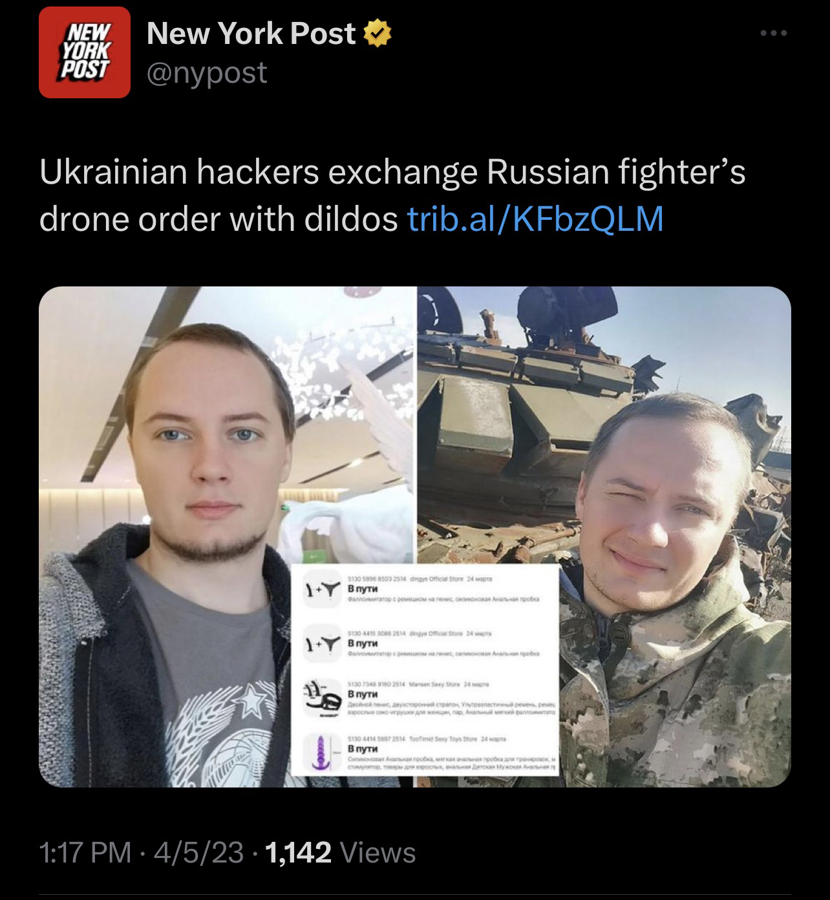Open the three-dot more options menu

coord(774,34)
